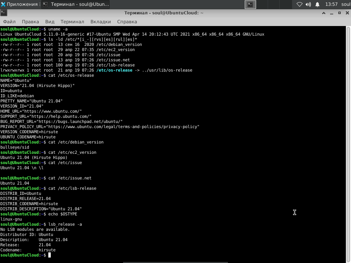This screenshot has width=351, height=263.
Task: Open the Справка menu
Action: 127,22
